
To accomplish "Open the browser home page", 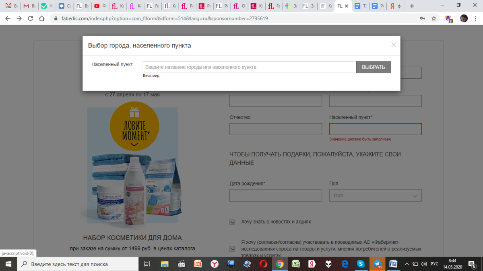I will (x=41, y=18).
